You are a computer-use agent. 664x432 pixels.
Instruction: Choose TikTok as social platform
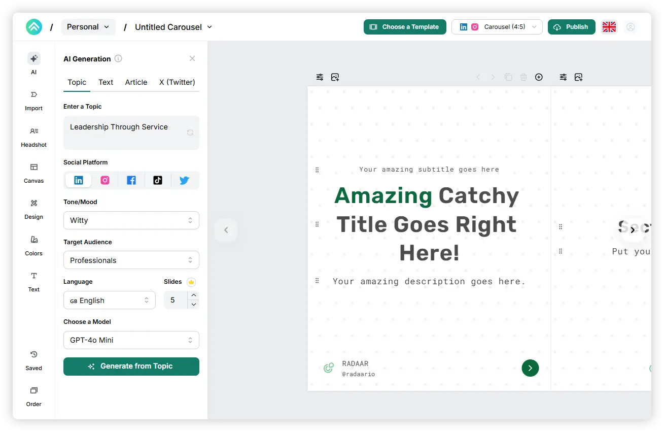pyautogui.click(x=158, y=180)
